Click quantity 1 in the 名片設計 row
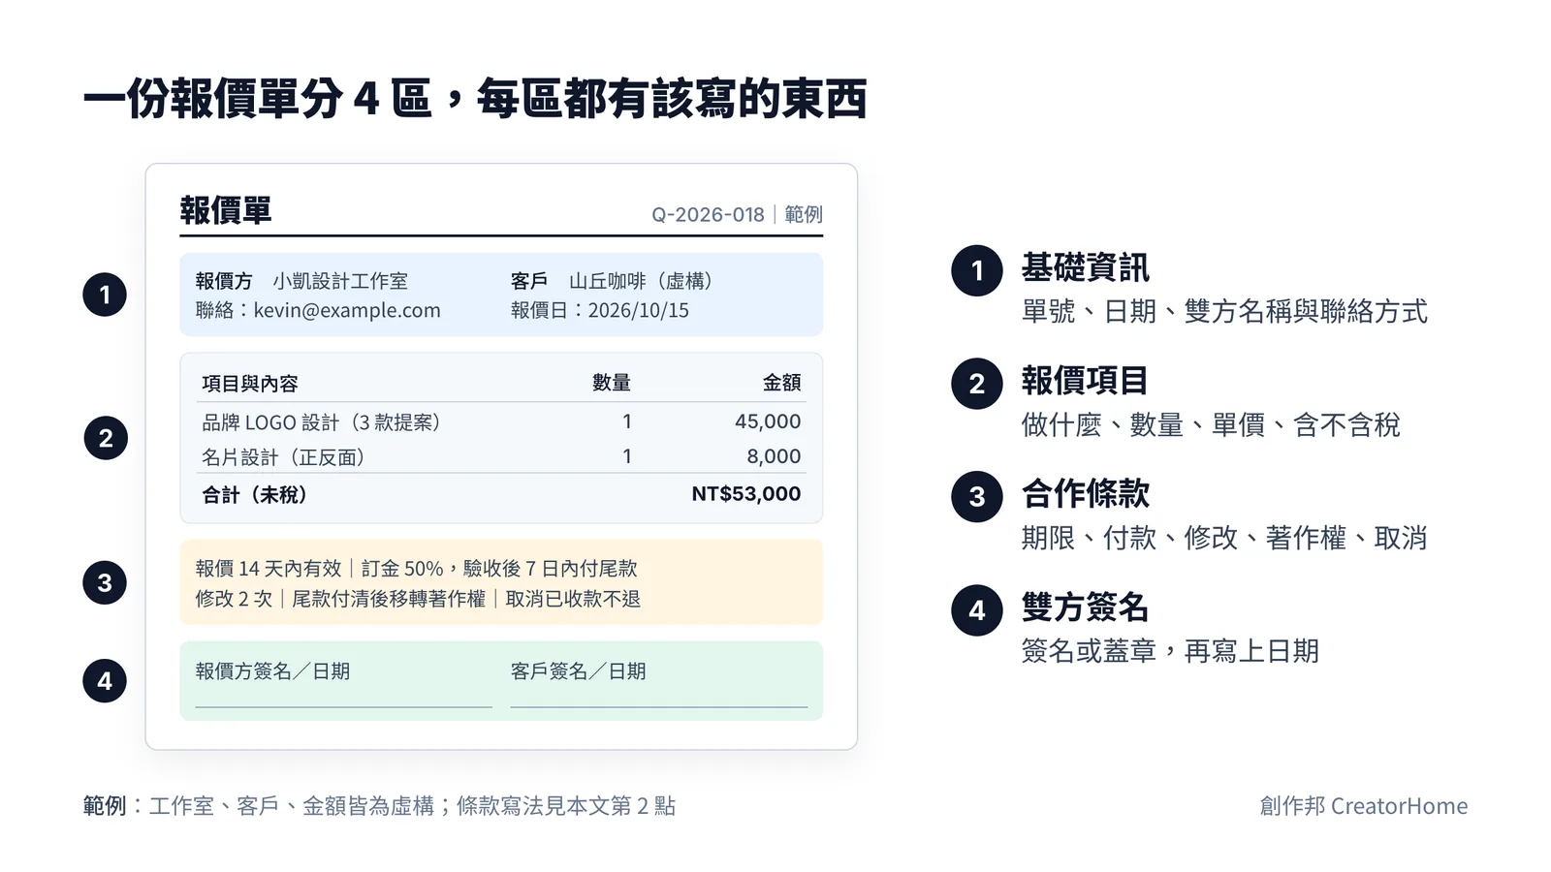Screen dimensions: 1551x872 [x=627, y=456]
